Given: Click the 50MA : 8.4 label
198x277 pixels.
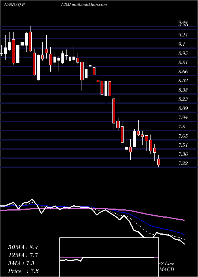Looking at the screenshot, I should (x=23, y=247).
